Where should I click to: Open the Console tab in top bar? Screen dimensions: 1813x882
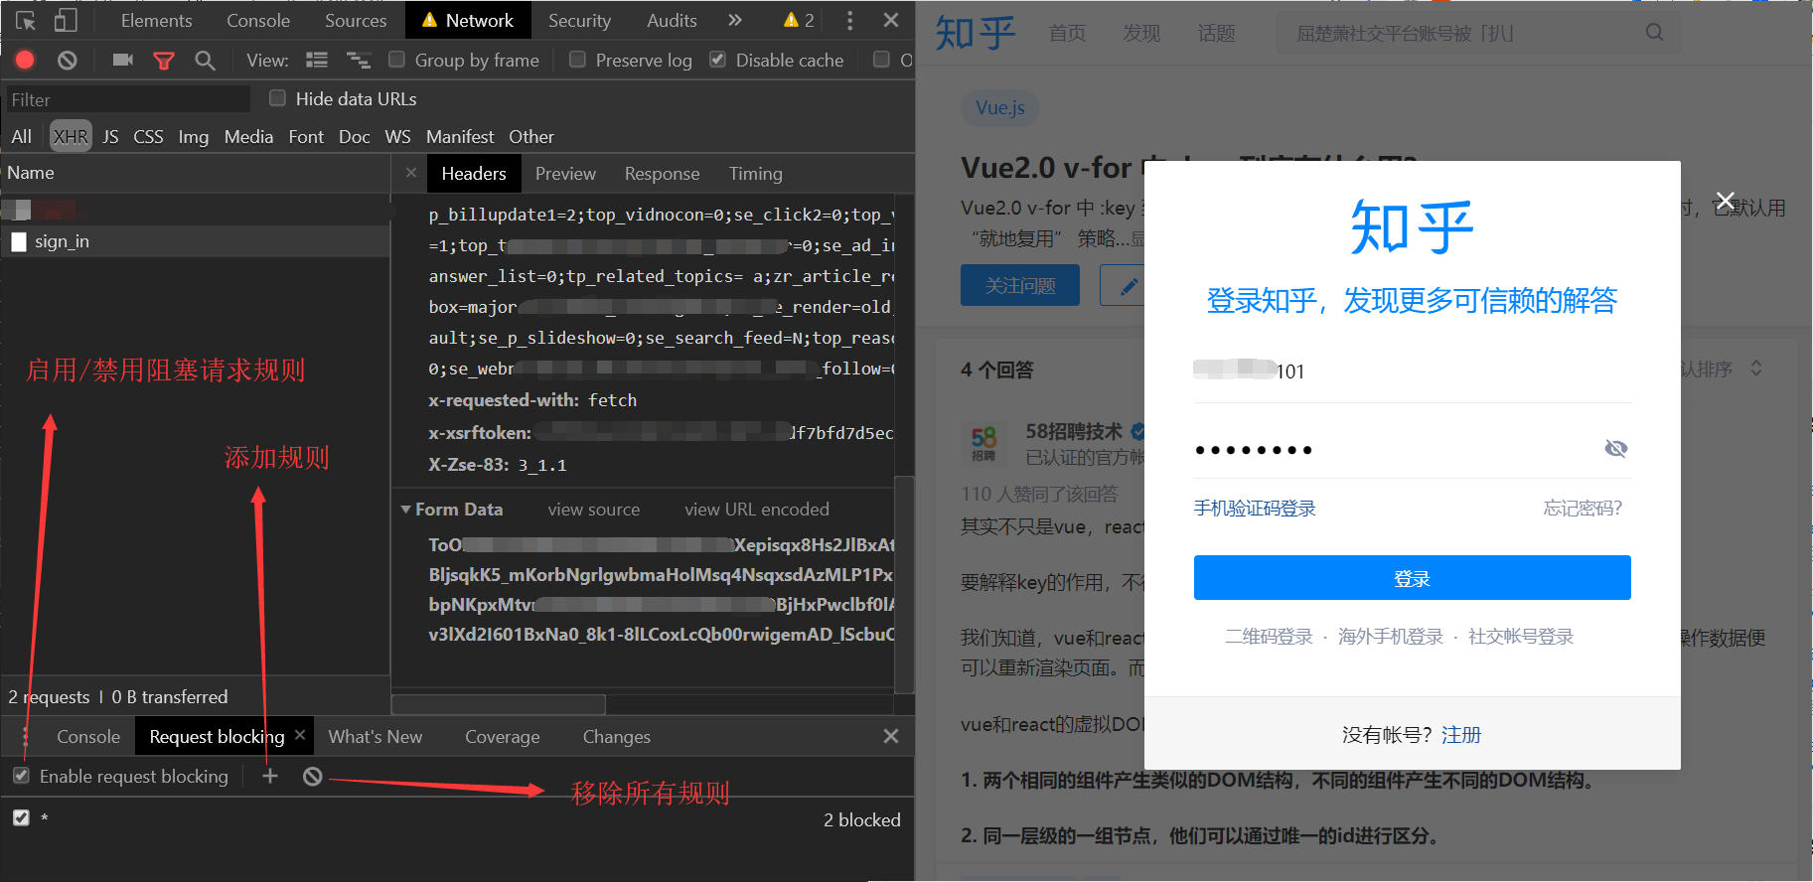pos(258,20)
